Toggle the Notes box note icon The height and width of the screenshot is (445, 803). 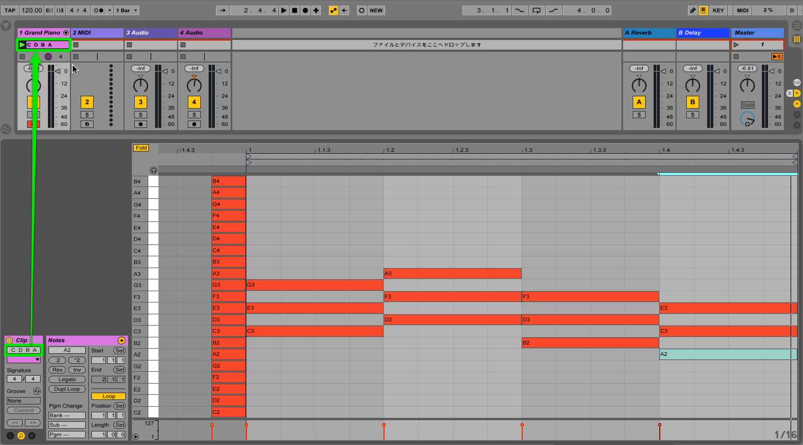(21, 435)
